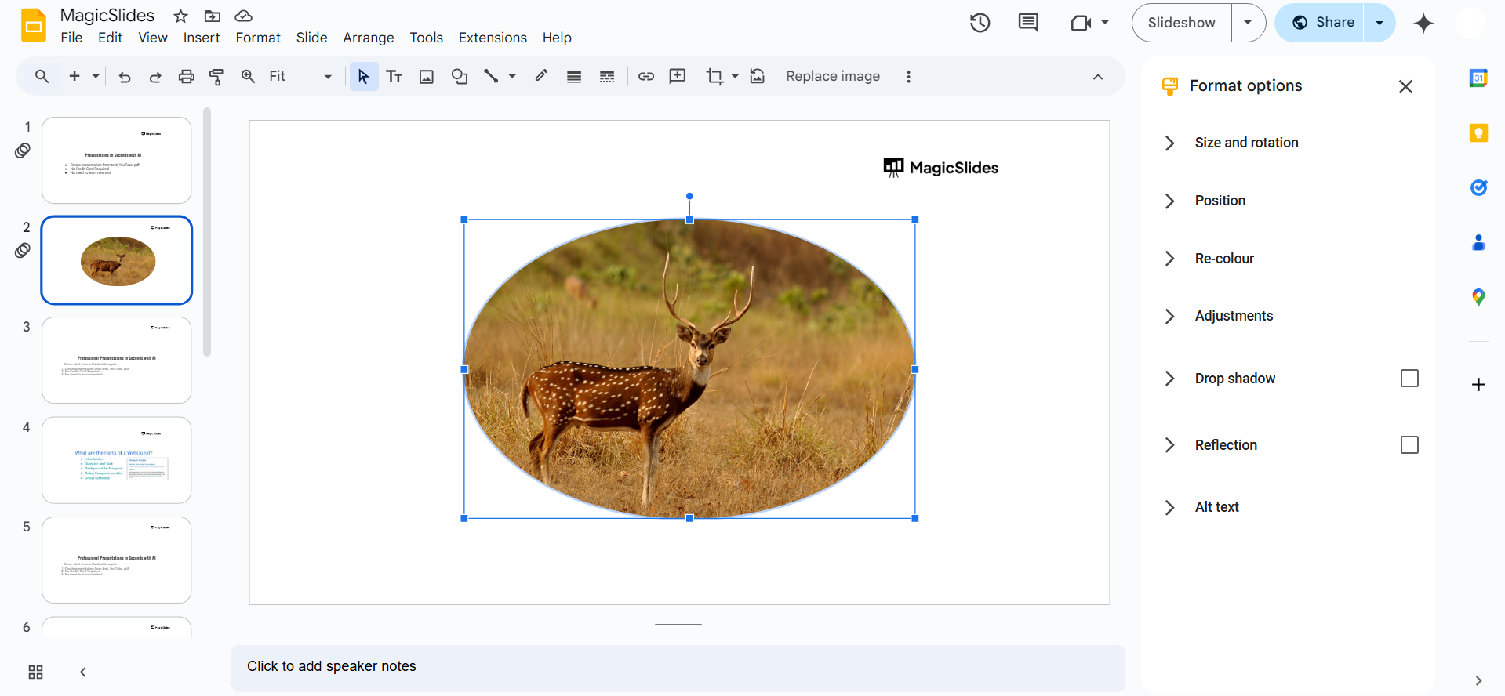Viewport: 1505px width, 696px height.
Task: Click the insert shape icon
Action: click(x=460, y=76)
